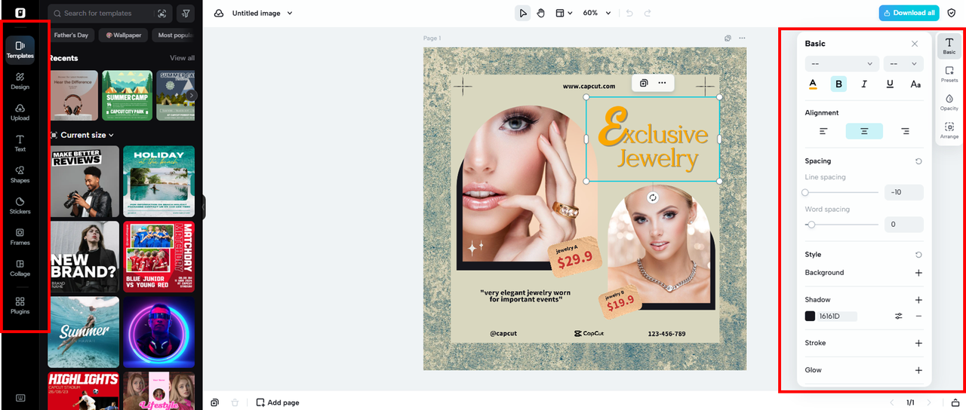Add a Glow style
Image resolution: width=966 pixels, height=410 pixels.
918,370
